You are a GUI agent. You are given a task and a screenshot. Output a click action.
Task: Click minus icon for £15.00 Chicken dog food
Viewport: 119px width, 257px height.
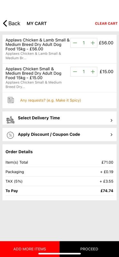tap(75, 72)
